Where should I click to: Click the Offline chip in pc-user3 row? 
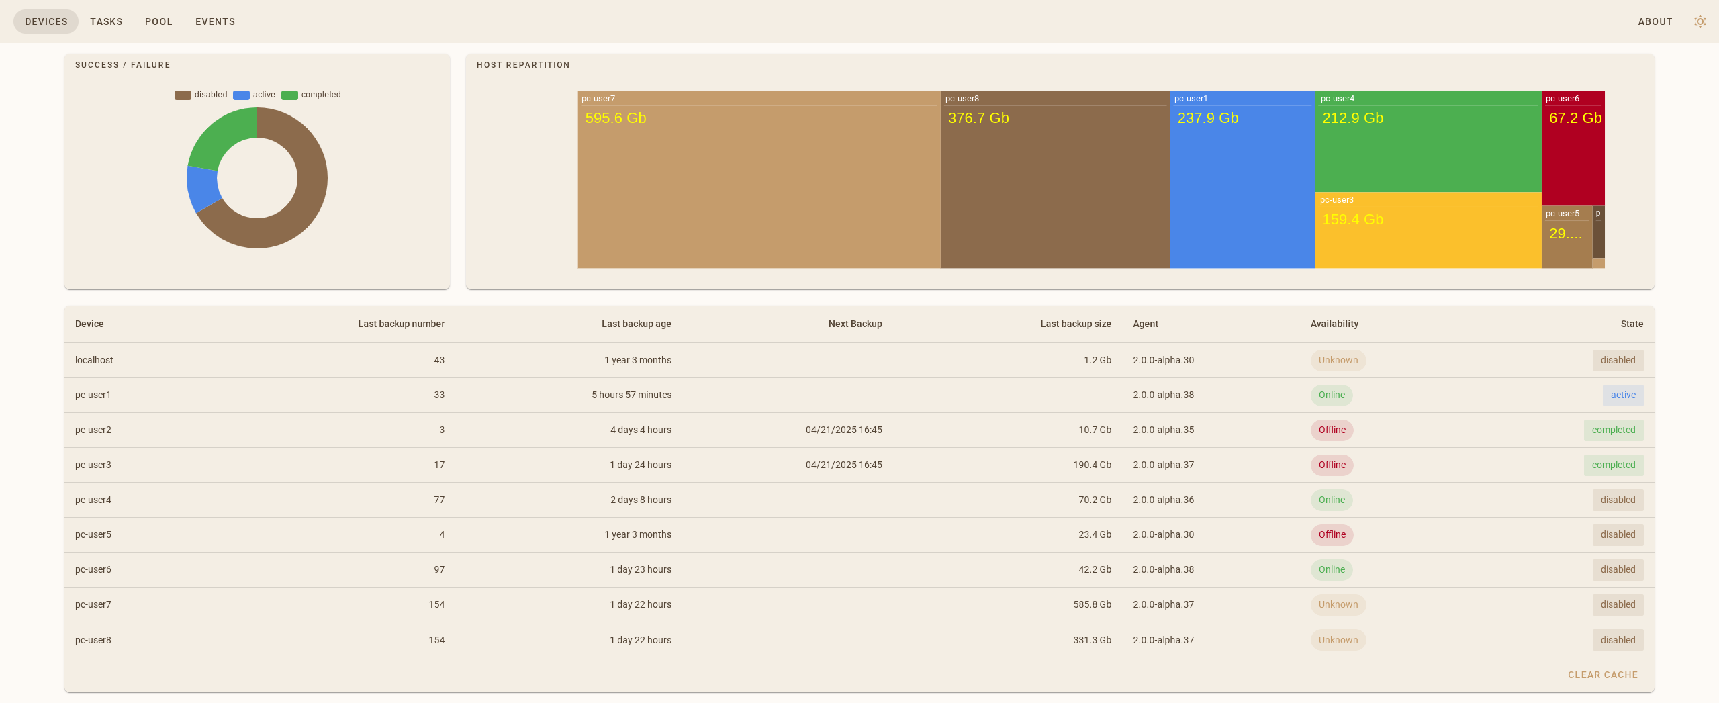[x=1332, y=465]
